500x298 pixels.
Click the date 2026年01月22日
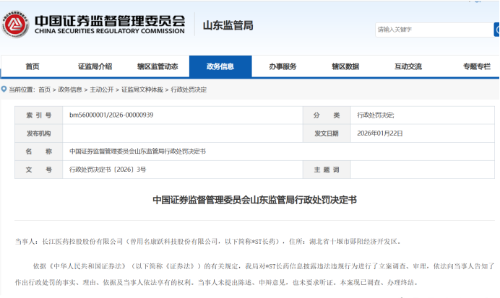click(x=380, y=133)
